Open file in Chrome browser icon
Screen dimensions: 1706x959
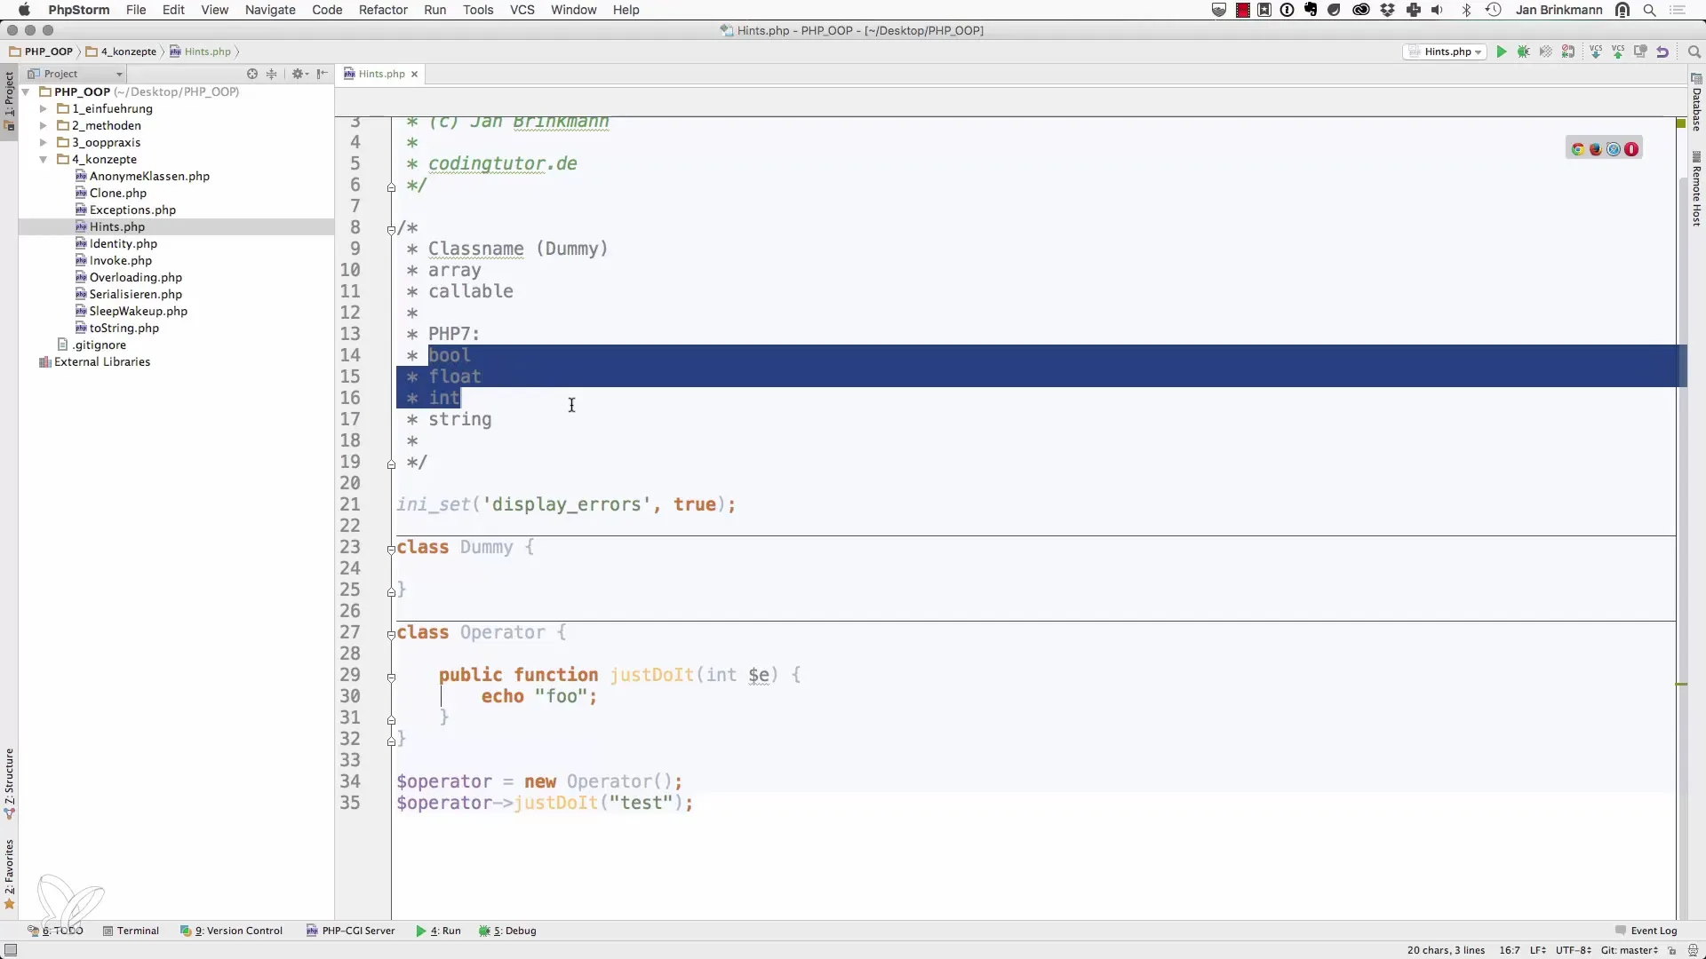pos(1578,149)
